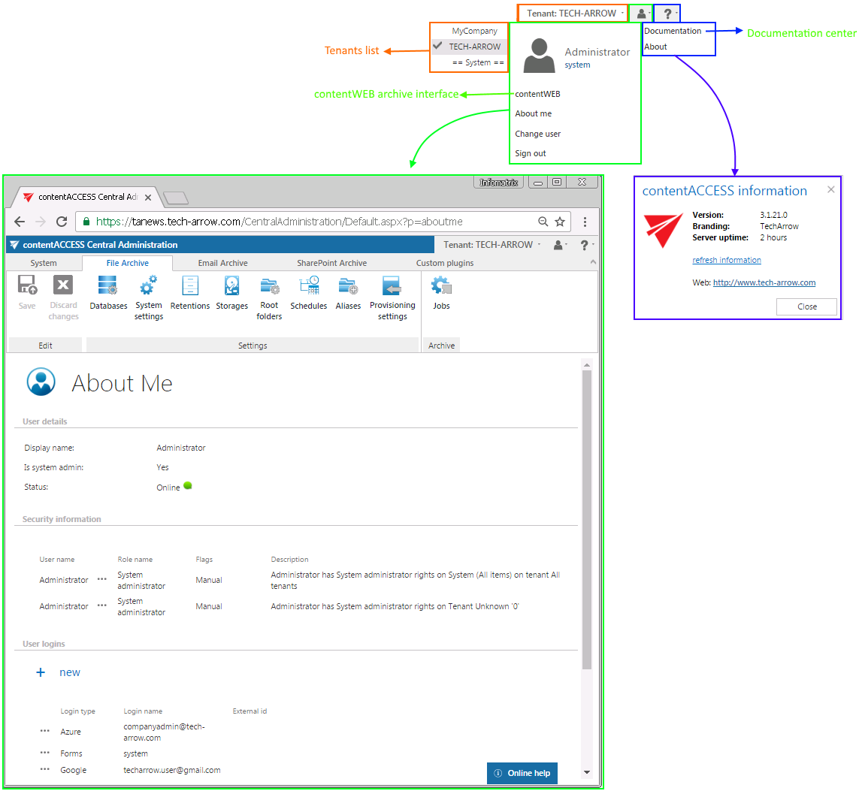Open System settings in the ribbon
Image resolution: width=862 pixels, height=791 pixels.
click(x=149, y=298)
